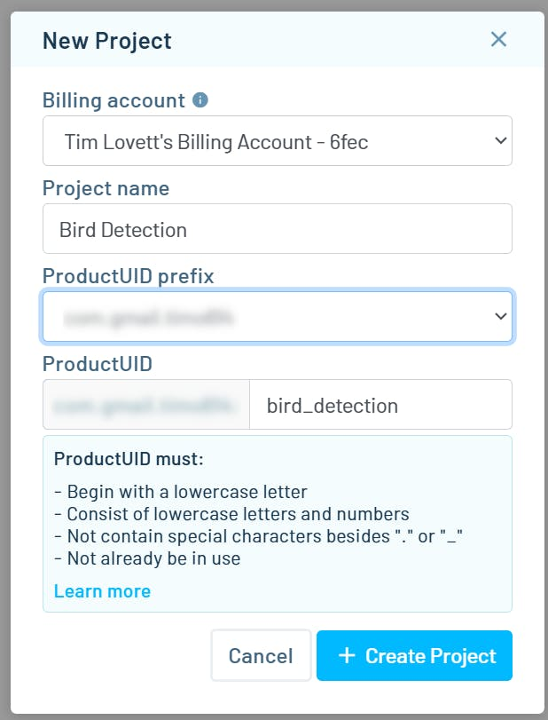This screenshot has height=720, width=548.
Task: Click the Billing account info icon
Action: coord(200,100)
